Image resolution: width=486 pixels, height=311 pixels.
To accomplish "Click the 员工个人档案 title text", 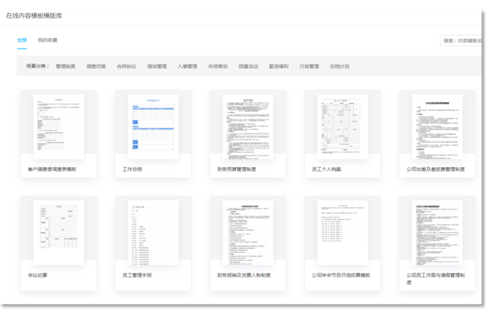I will [326, 169].
